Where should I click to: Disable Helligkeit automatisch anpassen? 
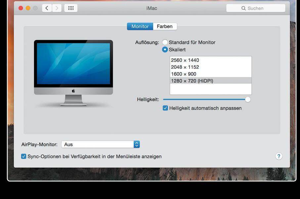point(165,108)
